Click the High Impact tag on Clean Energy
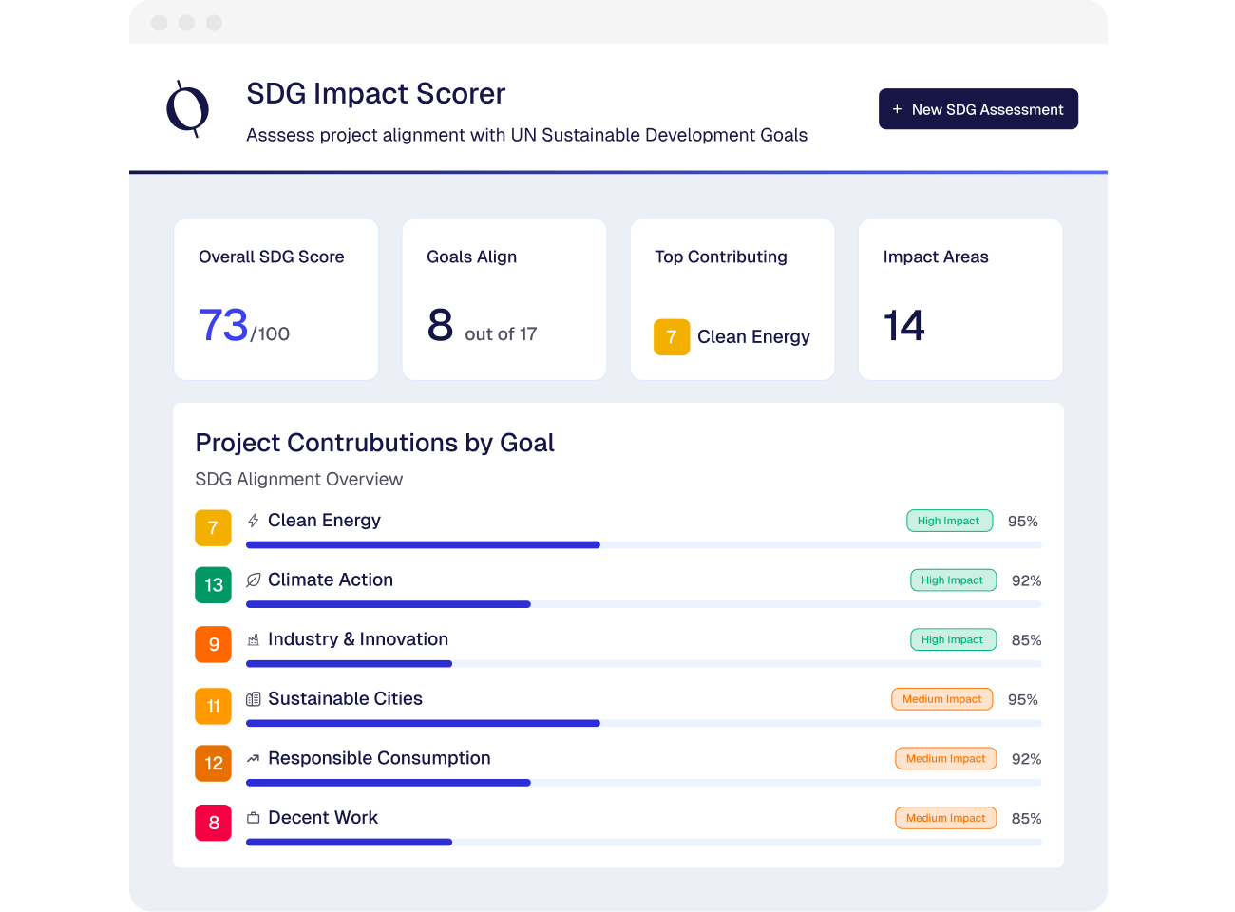Viewport: 1235px width, 912px height. [x=949, y=521]
